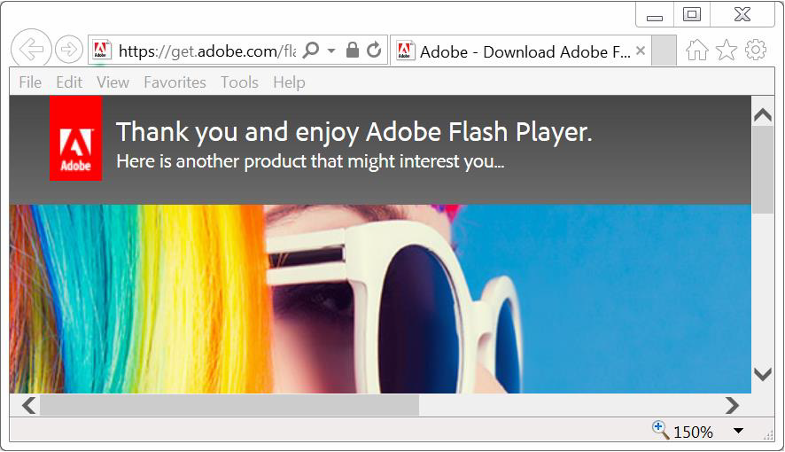Click the address bar URL field
The height and width of the screenshot is (452, 785).
point(206,51)
